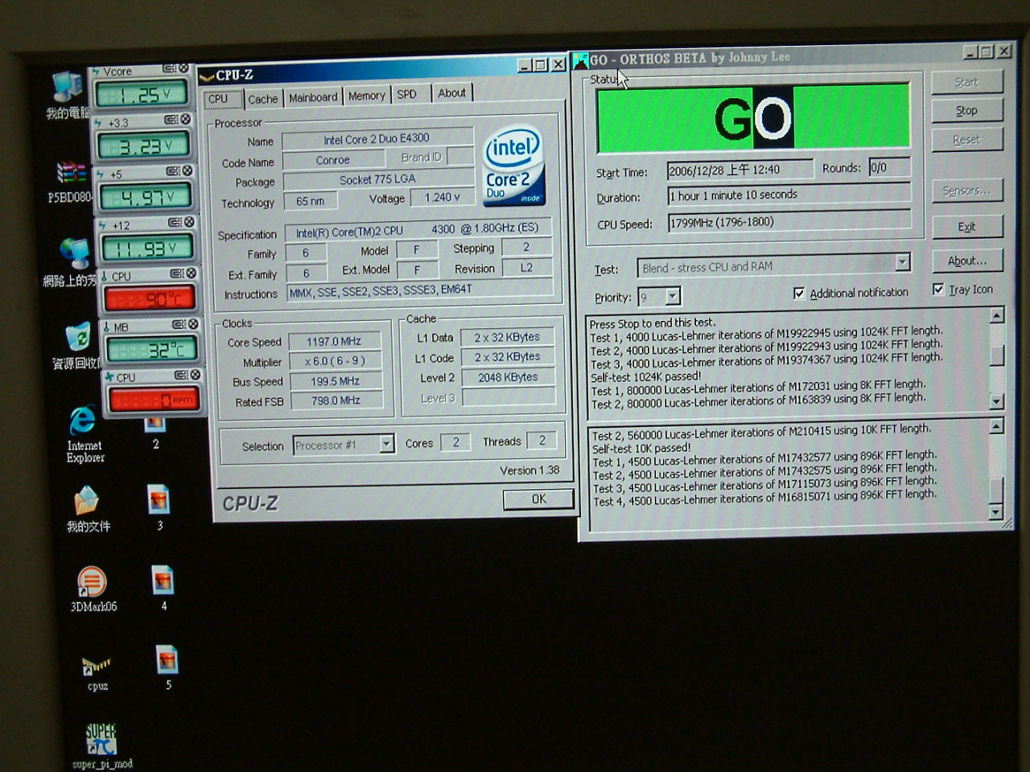Click the Name value Intel Core 2 Duo E4300

pyautogui.click(x=377, y=138)
